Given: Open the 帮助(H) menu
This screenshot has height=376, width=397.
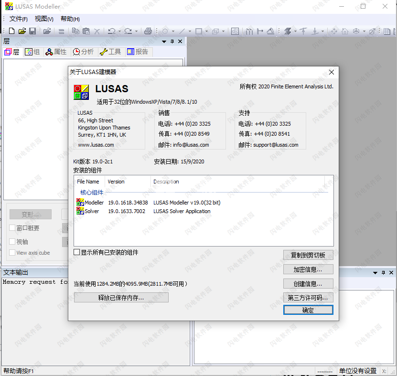Looking at the screenshot, I should pyautogui.click(x=70, y=19).
